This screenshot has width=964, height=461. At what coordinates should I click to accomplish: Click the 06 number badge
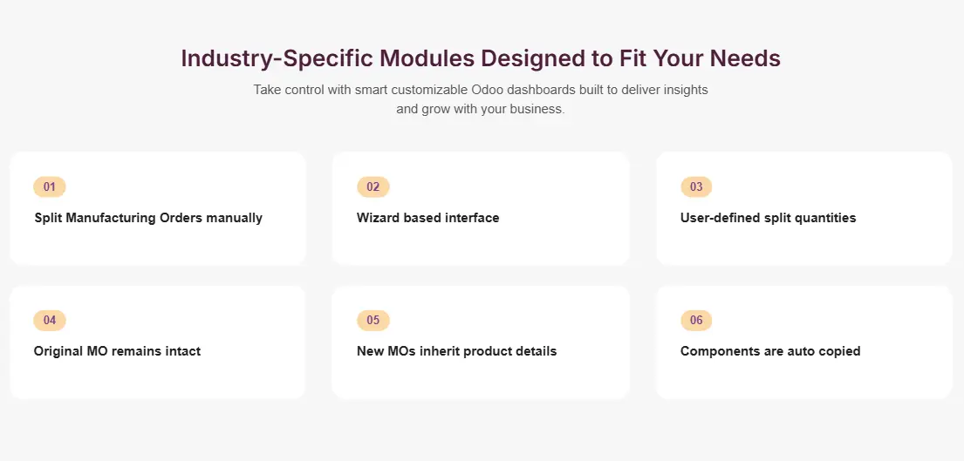696,320
